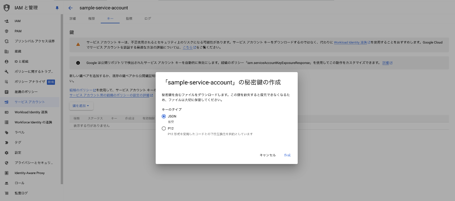Click the Workforce Identity list icon
The height and width of the screenshot is (201, 455).
pos(6,122)
